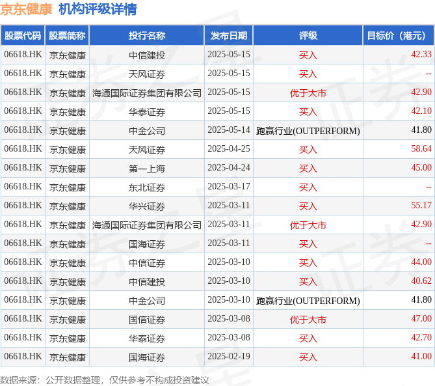Click target price 58.64

coord(421,148)
